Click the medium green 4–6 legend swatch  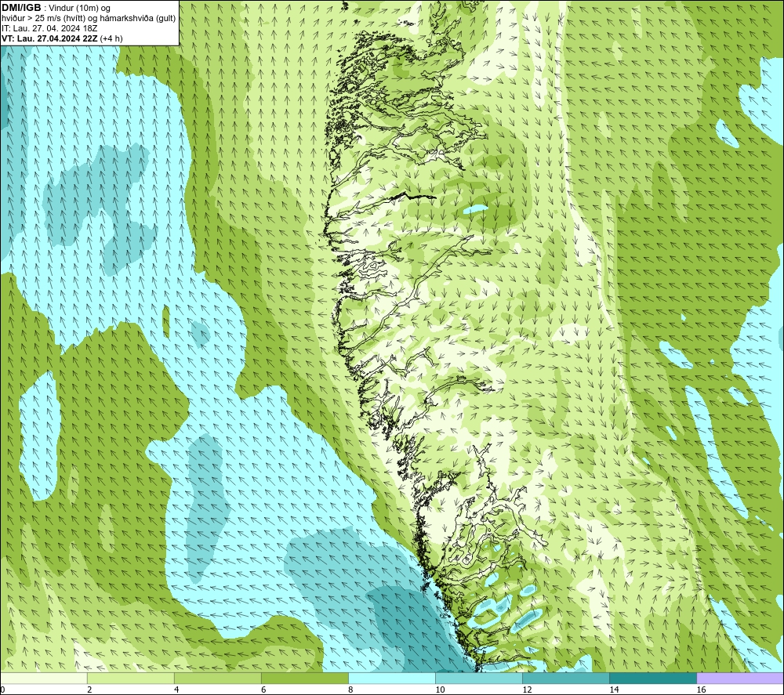click(217, 678)
